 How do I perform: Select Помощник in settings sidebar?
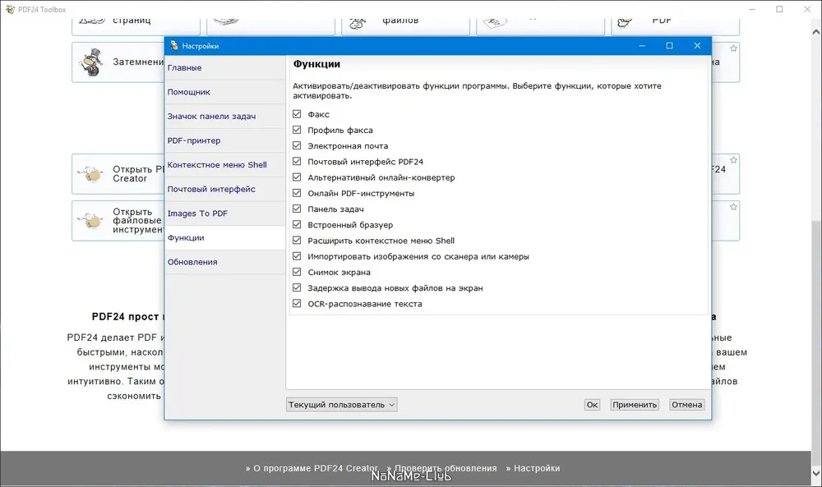[225, 92]
